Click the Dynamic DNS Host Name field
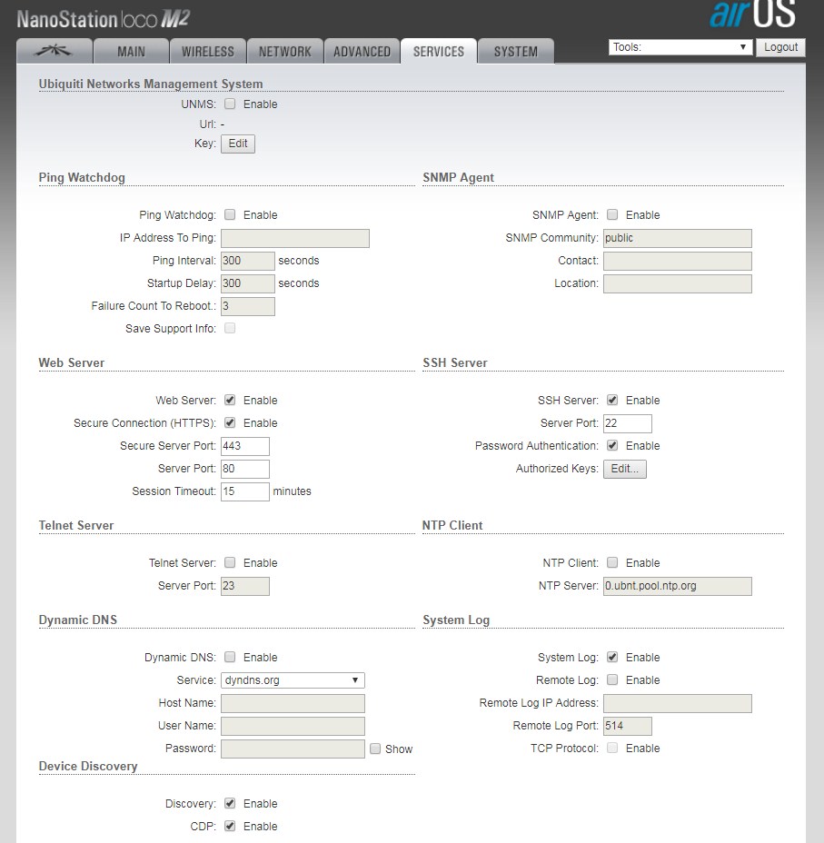Screen dimensions: 824x843 [x=293, y=703]
